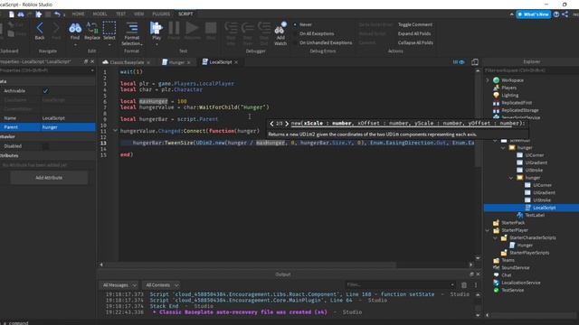Open the TEST ribbon tab
This screenshot has height=325, width=579.
pos(120,14)
